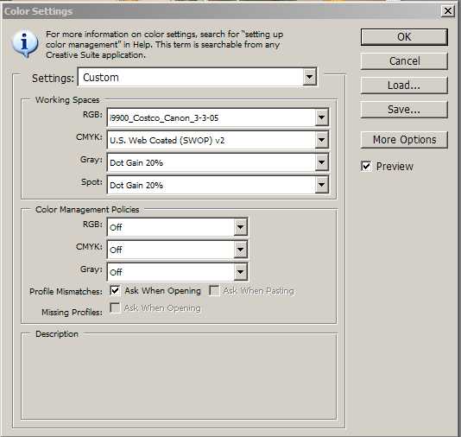Open the Settings preset dropdown arrow
The image size is (461, 437).
pyautogui.click(x=309, y=77)
